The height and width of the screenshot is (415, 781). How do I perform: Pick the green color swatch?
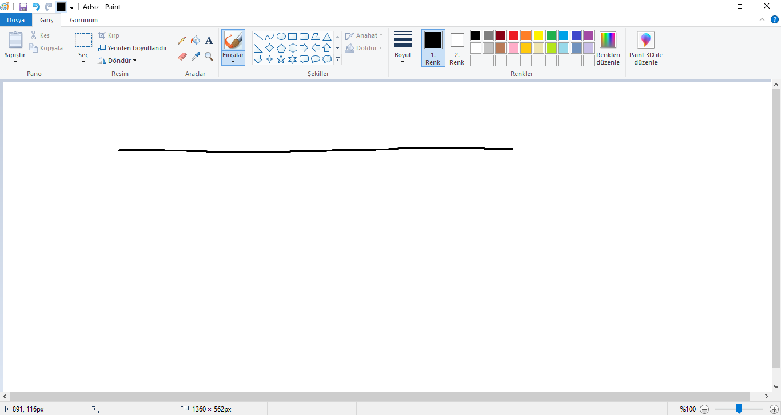pyautogui.click(x=551, y=35)
